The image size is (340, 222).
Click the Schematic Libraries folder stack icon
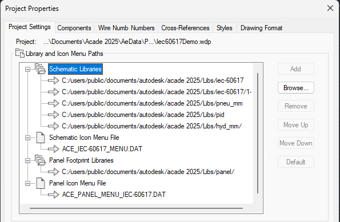point(40,69)
